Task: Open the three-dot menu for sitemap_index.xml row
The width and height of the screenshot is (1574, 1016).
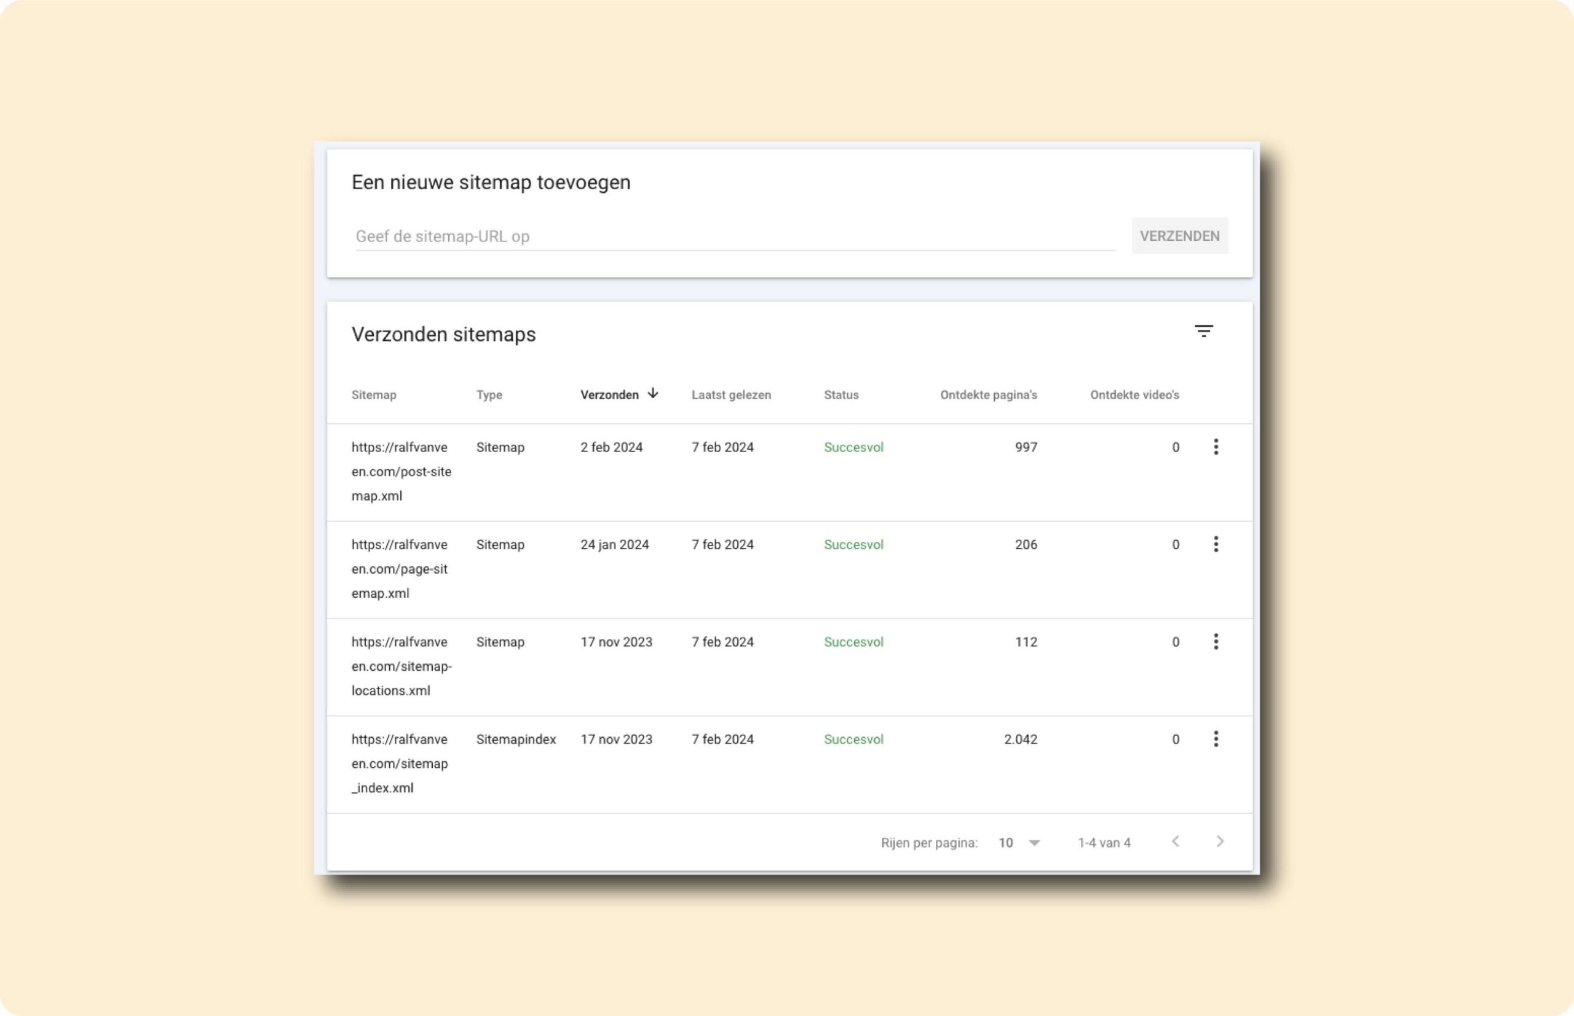Action: [1216, 739]
